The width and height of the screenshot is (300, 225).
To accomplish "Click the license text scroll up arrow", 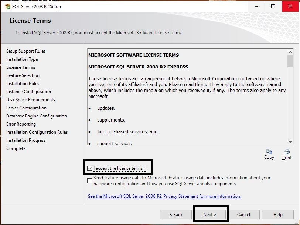I will 290,52.
